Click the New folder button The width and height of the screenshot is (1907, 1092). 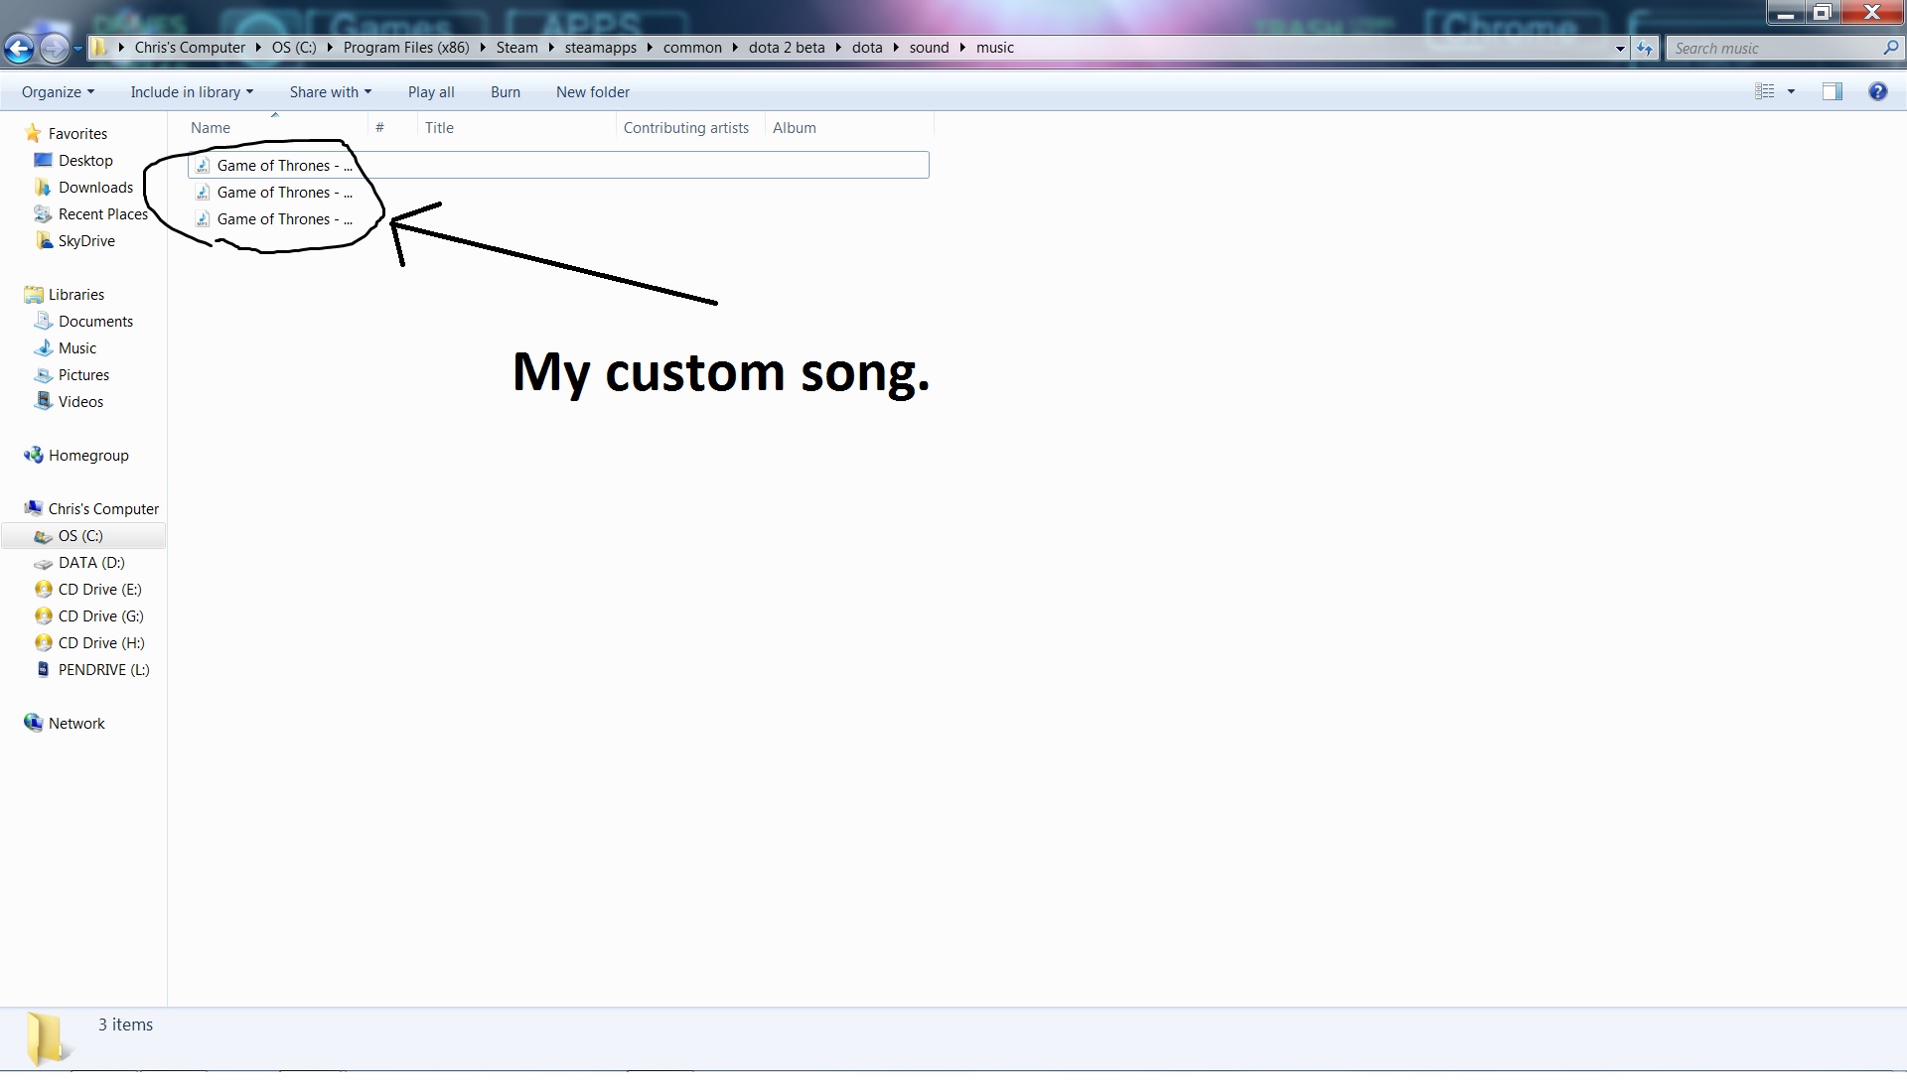(x=592, y=92)
